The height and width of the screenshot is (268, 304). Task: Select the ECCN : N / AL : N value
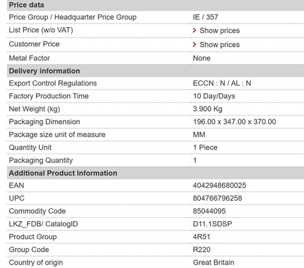click(222, 83)
